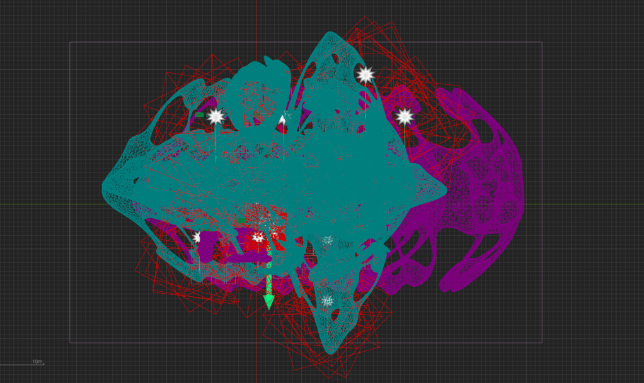The width and height of the screenshot is (644, 383).
Task: Select the green downward-pointing arrow
Action: (x=269, y=300)
